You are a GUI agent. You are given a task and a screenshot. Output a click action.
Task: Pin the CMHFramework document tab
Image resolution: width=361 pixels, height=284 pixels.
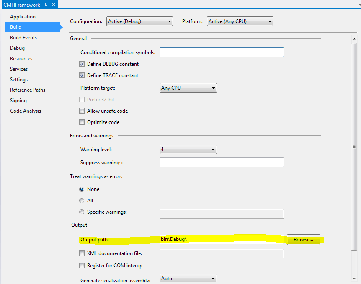point(46,5)
